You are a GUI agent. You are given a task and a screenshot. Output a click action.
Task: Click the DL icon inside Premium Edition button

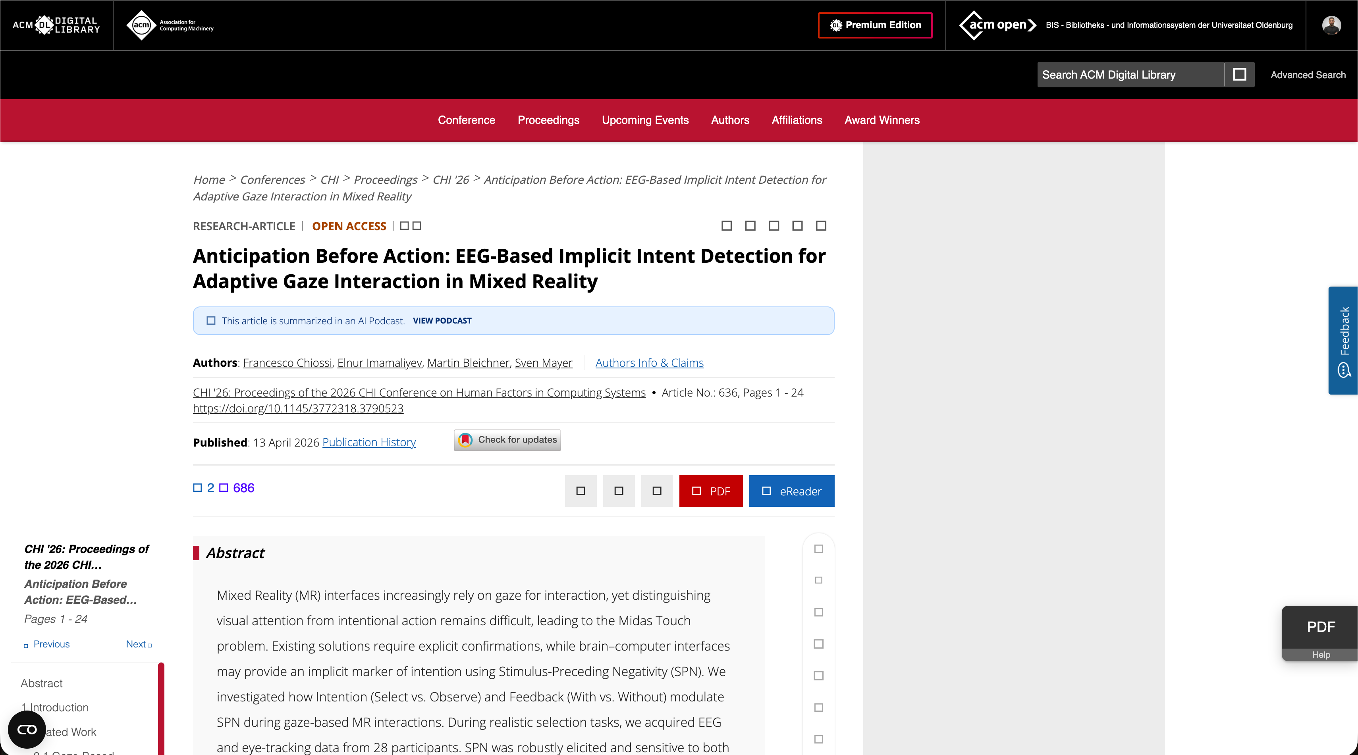click(835, 25)
